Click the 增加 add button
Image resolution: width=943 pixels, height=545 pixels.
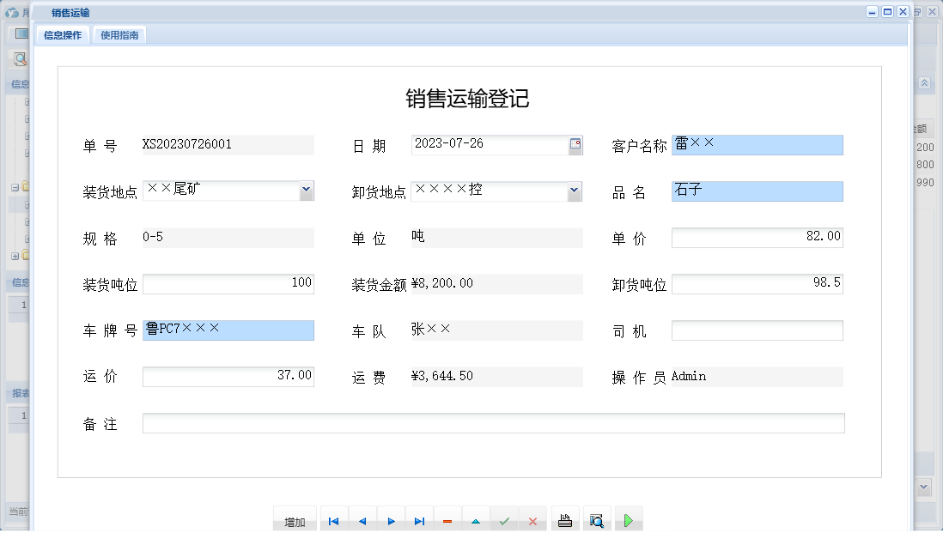coord(295,519)
